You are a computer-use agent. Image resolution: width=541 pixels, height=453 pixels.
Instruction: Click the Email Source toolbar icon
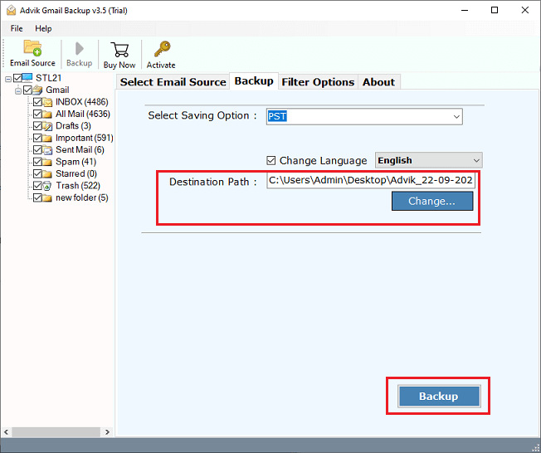point(32,48)
